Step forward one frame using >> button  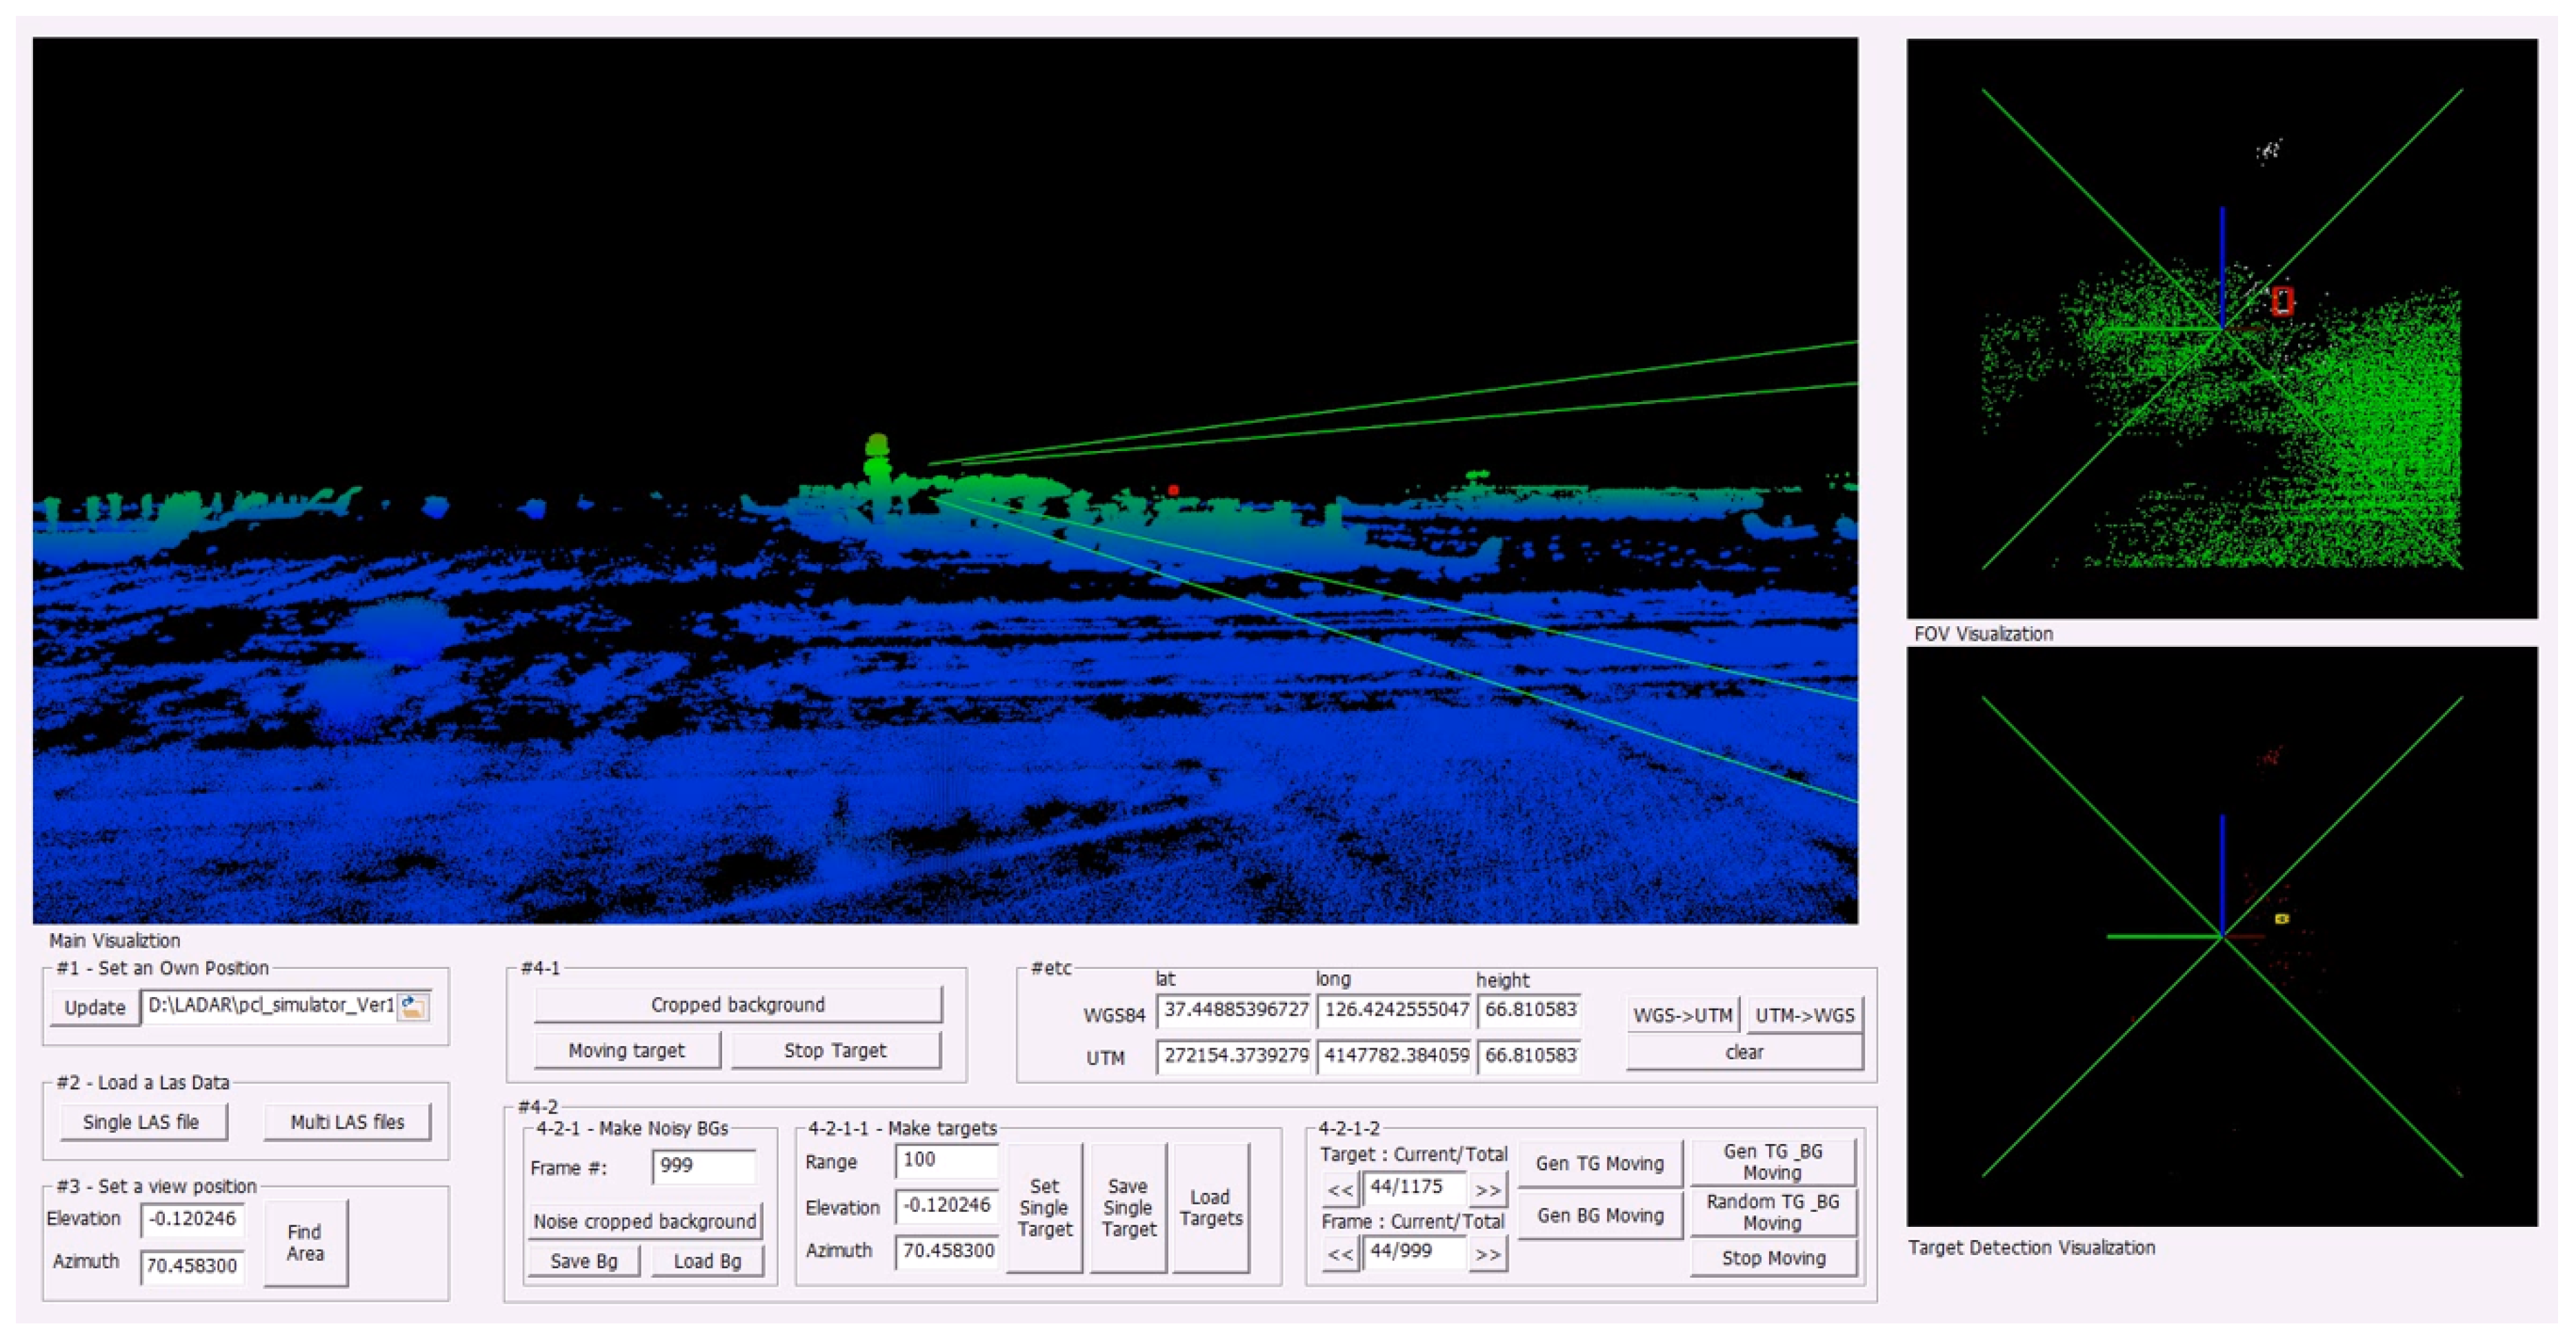pyautogui.click(x=1488, y=1254)
